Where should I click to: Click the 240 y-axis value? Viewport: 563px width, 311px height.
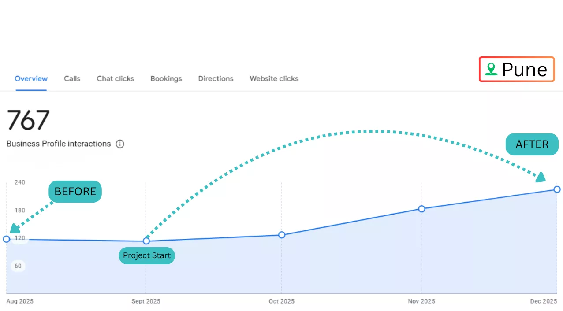click(19, 182)
